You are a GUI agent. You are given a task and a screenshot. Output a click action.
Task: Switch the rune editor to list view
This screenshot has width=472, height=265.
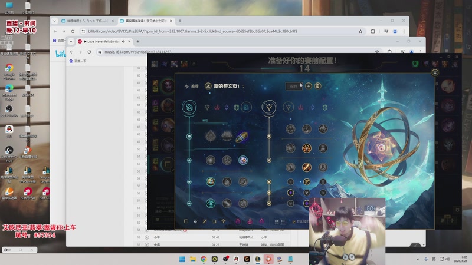point(277,222)
